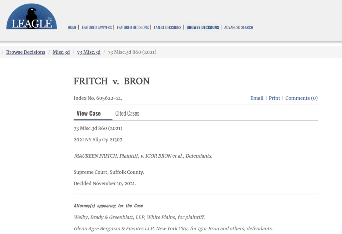This screenshot has height=234, width=342.
Task: Click the Decided November 10, 2021 line
Action: 105,183
